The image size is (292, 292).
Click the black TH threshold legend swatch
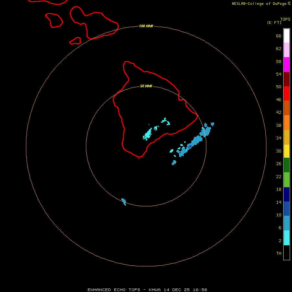point(286,252)
